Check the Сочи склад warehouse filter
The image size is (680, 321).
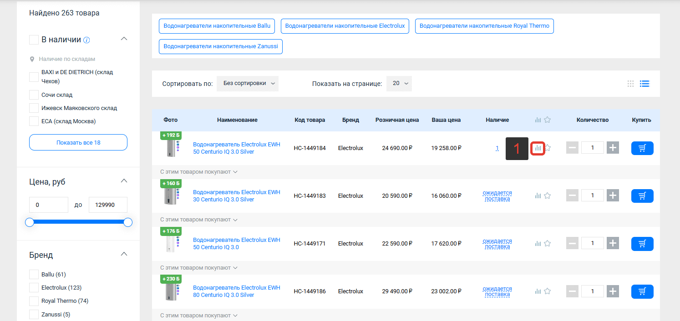34,95
